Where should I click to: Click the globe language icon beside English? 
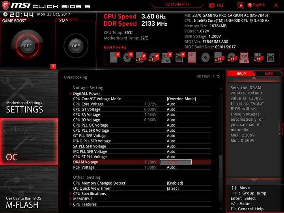coord(250,5)
